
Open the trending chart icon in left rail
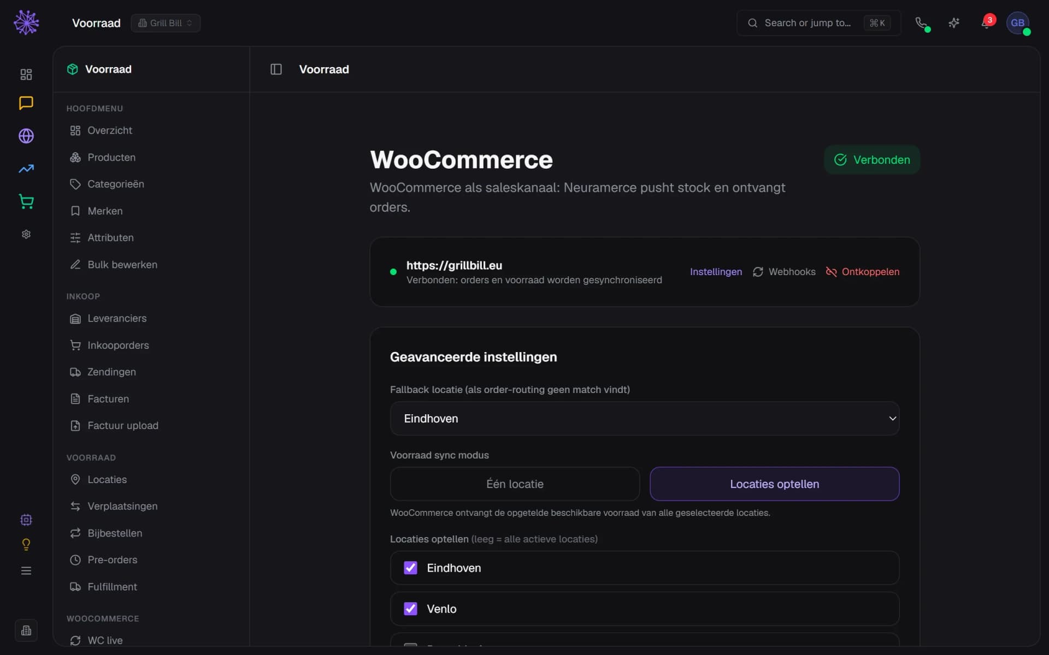[26, 169]
